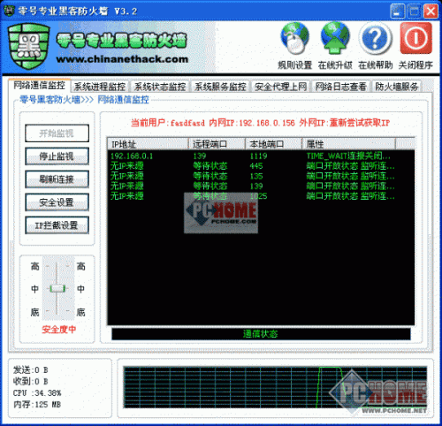Click www.chinanethack.com website link

pos(122,59)
